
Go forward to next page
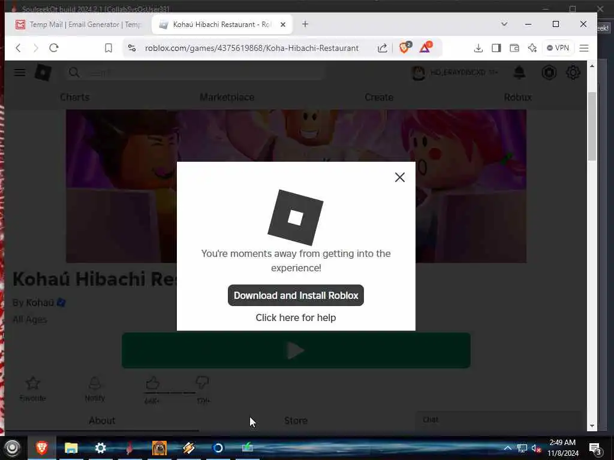[x=35, y=48]
